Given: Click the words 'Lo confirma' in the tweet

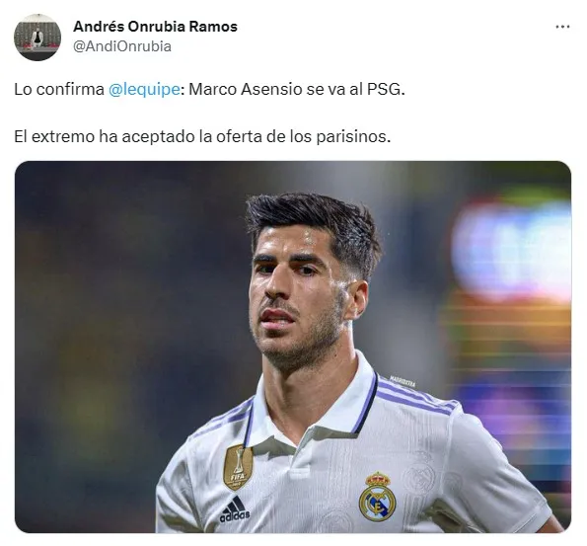Looking at the screenshot, I should coord(59,90).
